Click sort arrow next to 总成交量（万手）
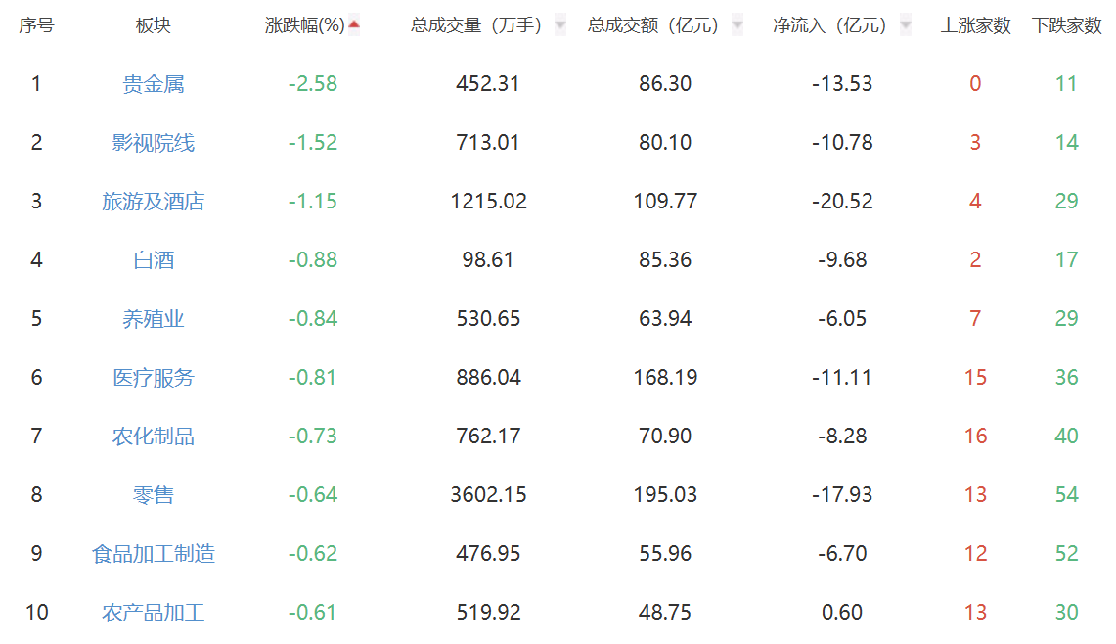1116x644 pixels. pos(559,25)
